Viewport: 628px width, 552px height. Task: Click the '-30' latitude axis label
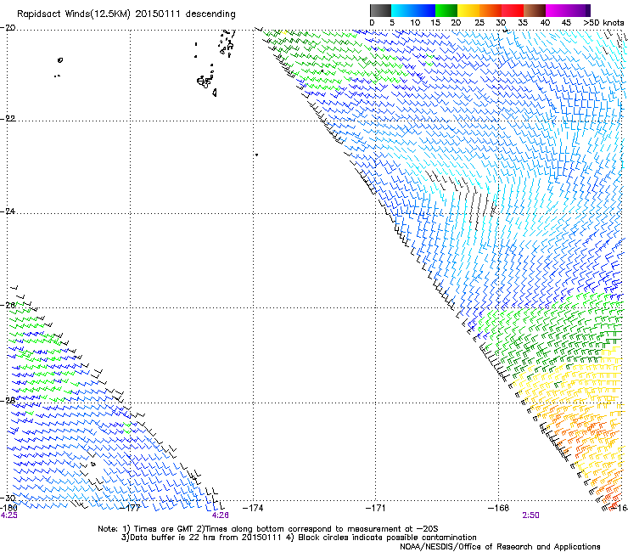pos(8,498)
